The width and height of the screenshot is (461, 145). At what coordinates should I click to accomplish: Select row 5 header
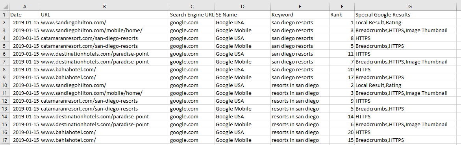(5, 46)
